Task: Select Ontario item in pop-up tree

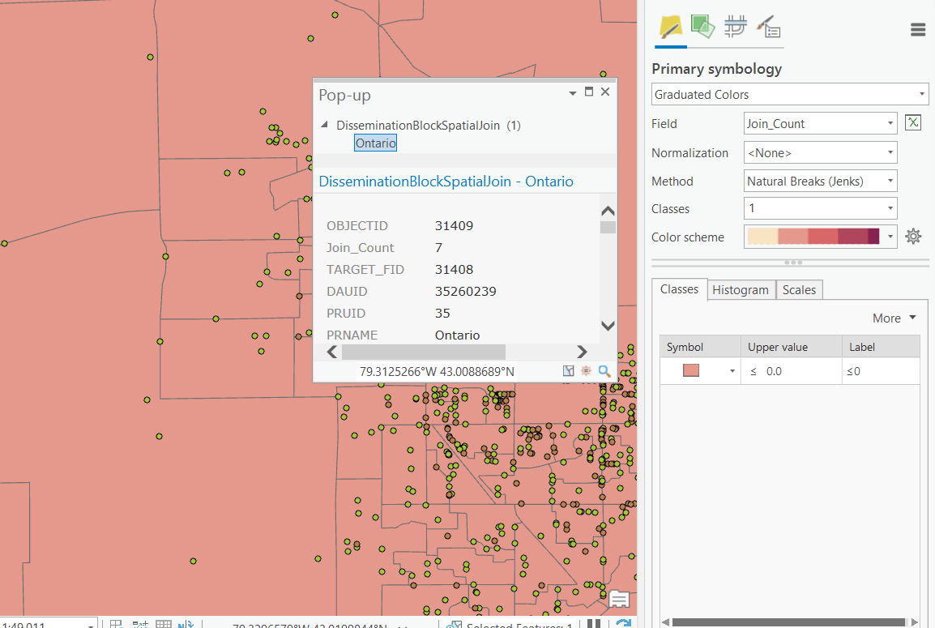Action: click(x=375, y=143)
